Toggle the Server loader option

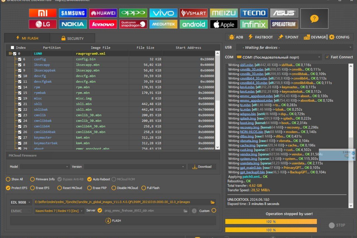(100, 211)
